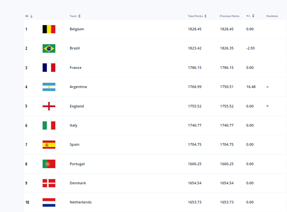Click the Denmark flag icon
Viewport: 287px width, 212px height.
click(x=49, y=183)
